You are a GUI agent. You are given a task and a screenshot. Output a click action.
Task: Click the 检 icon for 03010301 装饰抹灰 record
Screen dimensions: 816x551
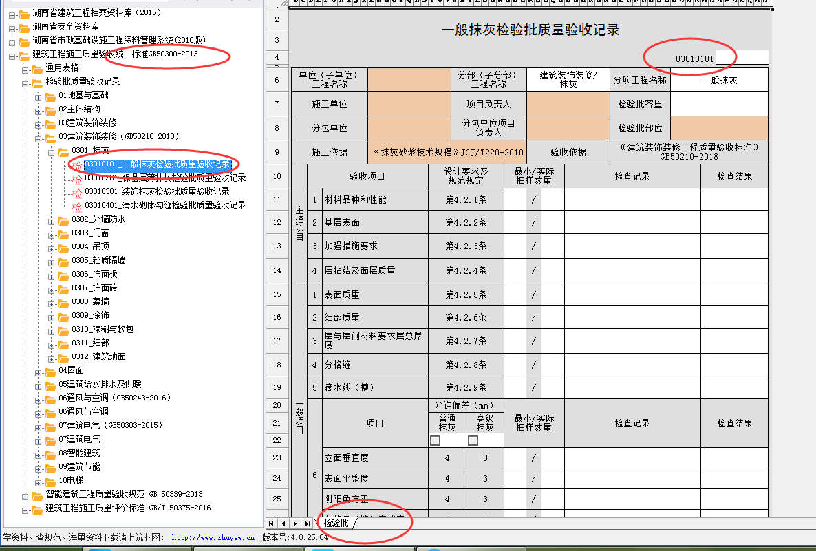(x=77, y=192)
